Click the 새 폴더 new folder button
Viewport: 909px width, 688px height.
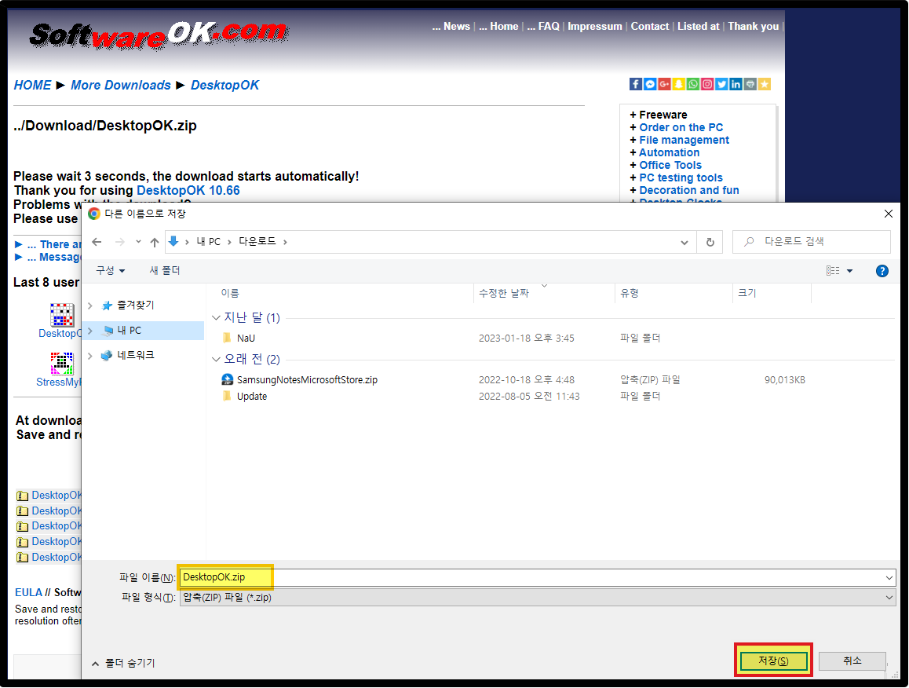[x=165, y=270]
